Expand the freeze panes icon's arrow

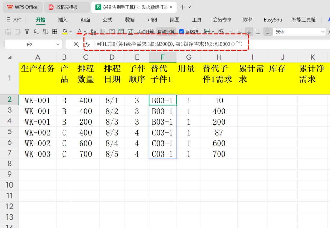(x=213, y=32)
